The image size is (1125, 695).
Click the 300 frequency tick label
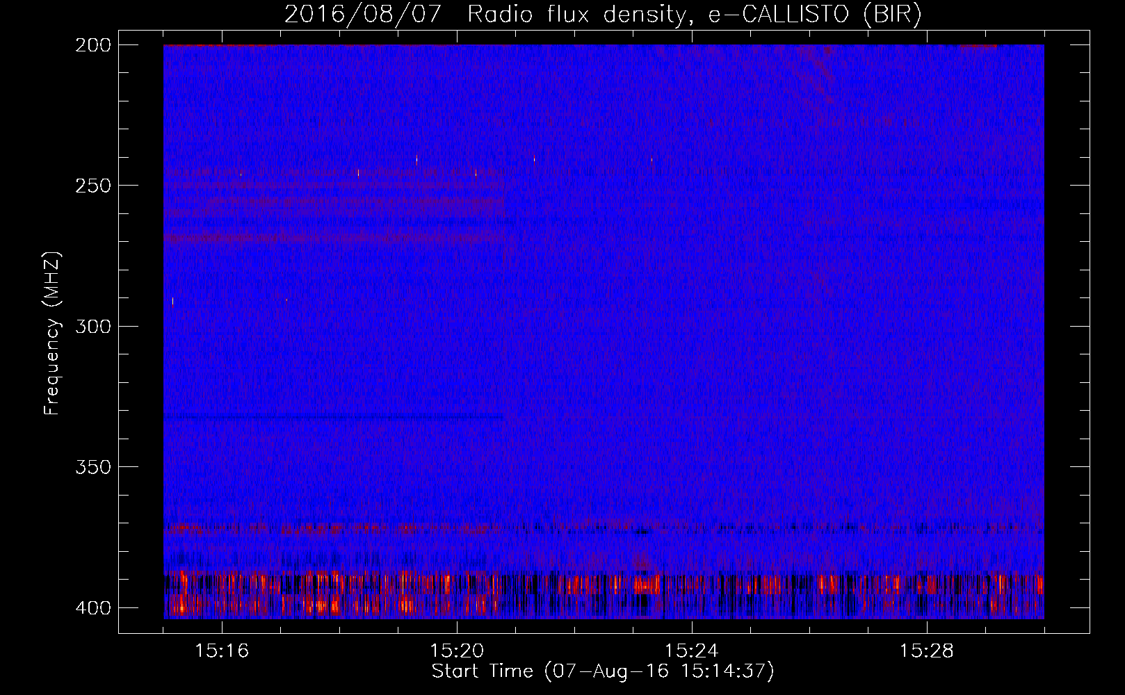(x=92, y=326)
